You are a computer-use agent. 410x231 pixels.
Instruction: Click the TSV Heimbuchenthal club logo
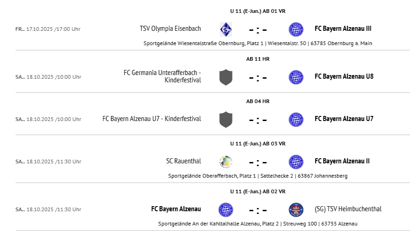click(x=296, y=209)
